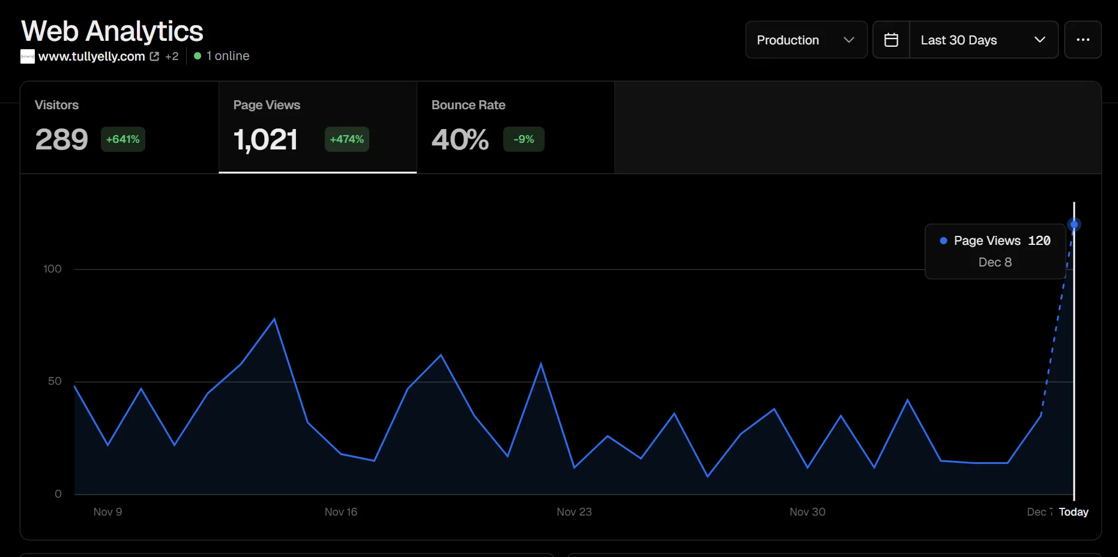
Task: Open the calendar date picker icon
Action: click(x=891, y=40)
